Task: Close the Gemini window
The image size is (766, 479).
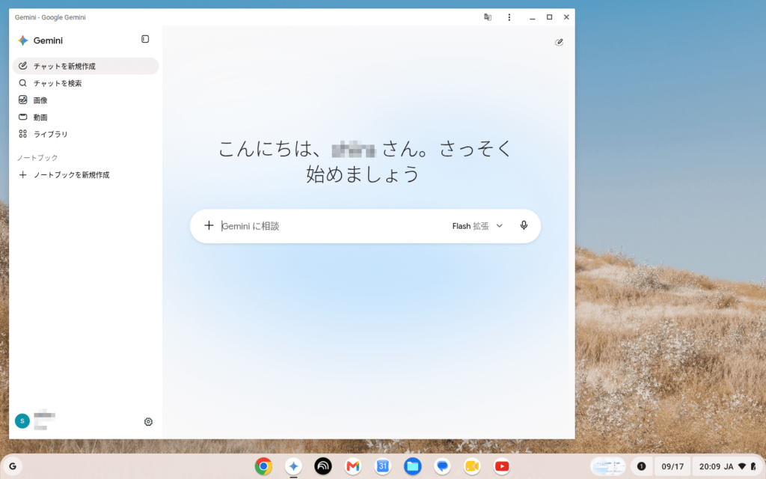Action: coord(566,17)
